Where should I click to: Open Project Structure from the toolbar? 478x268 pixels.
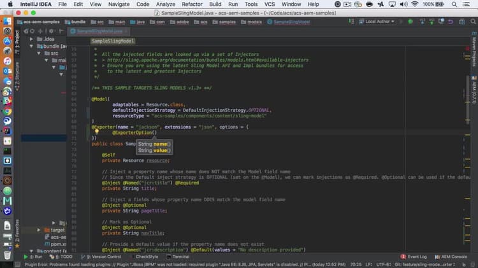tap(462, 22)
